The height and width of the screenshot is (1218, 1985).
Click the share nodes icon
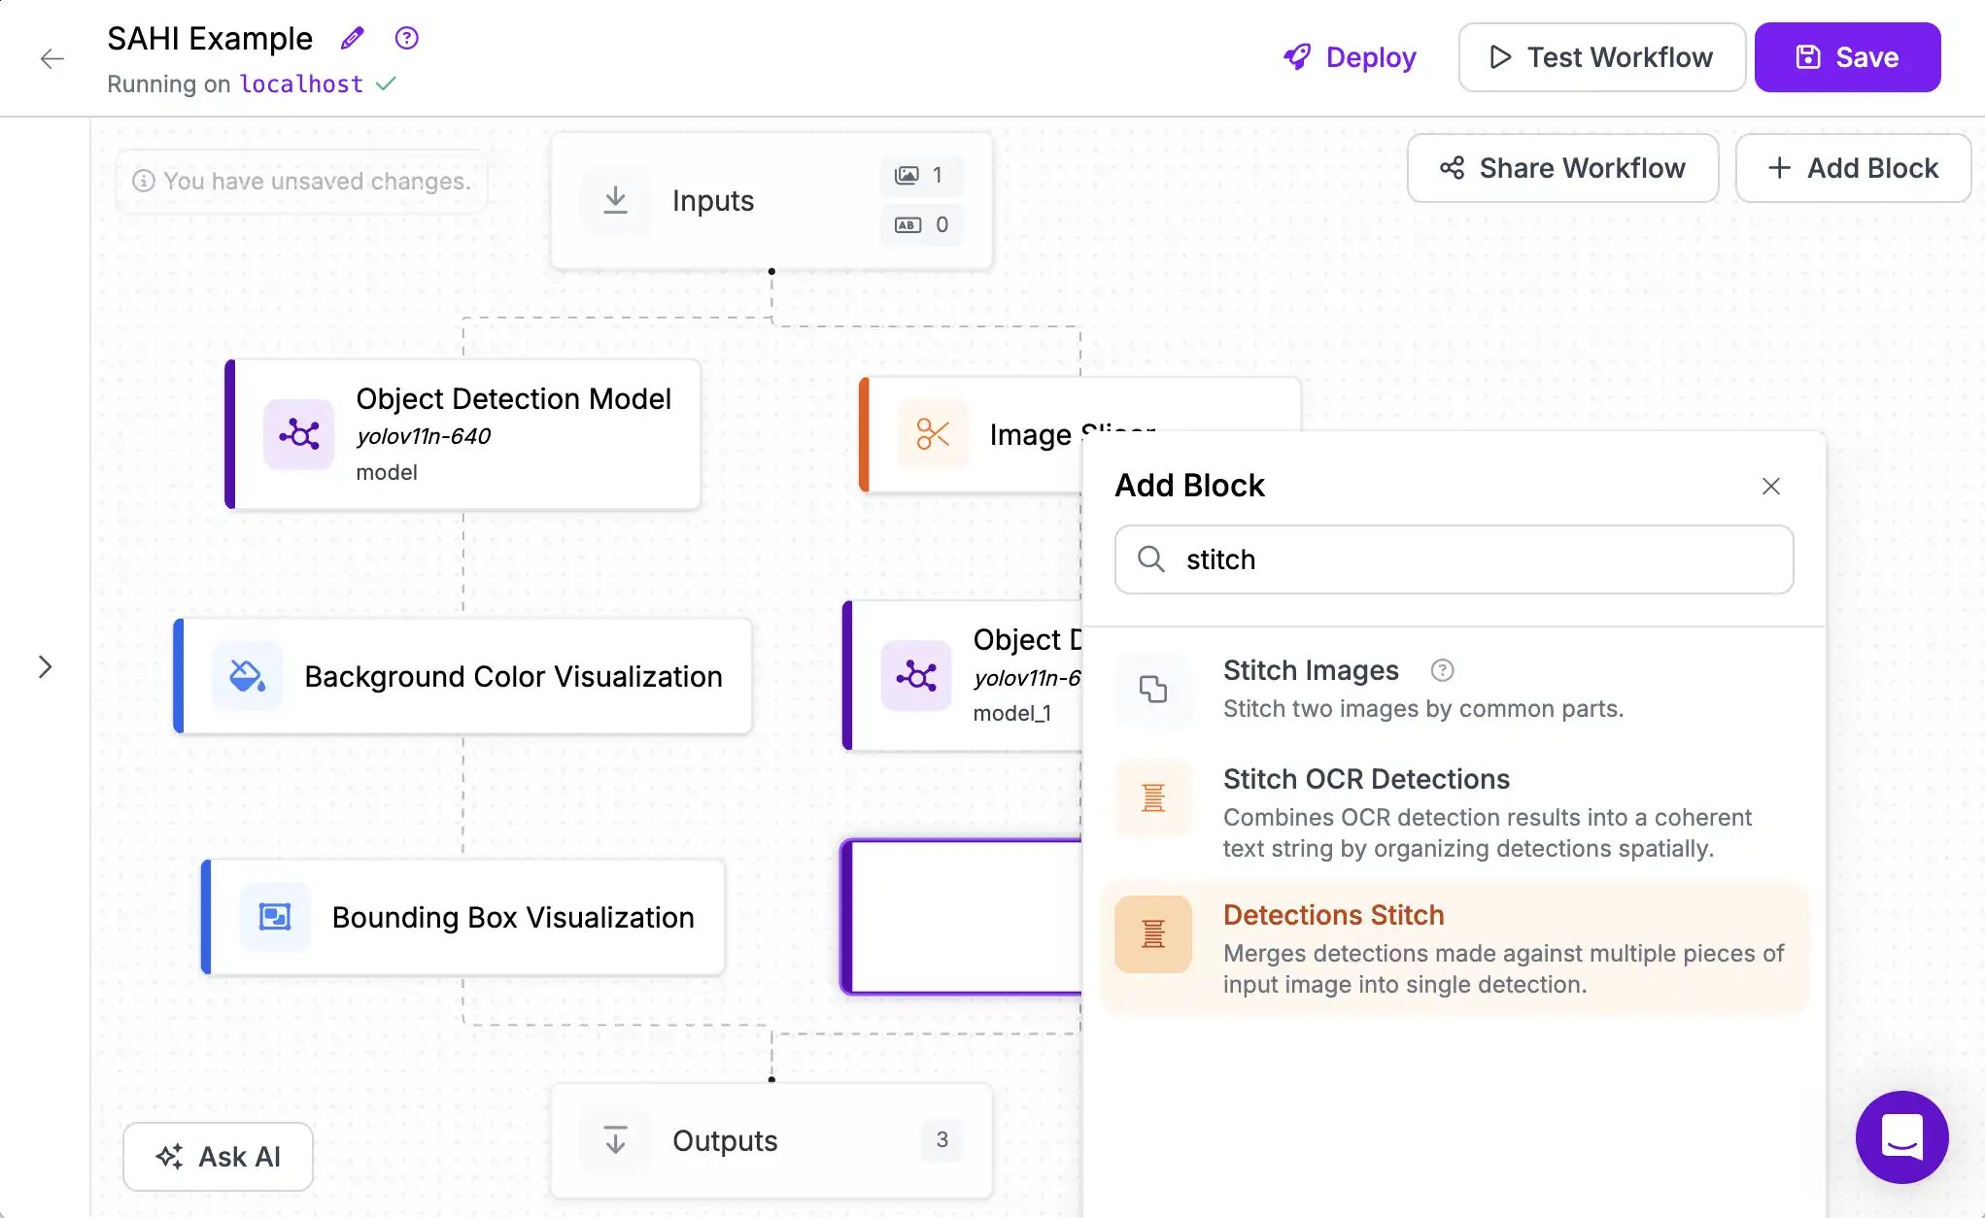click(1452, 168)
